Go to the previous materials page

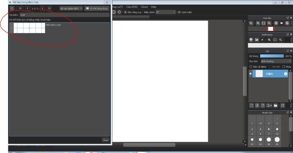click(x=27, y=8)
